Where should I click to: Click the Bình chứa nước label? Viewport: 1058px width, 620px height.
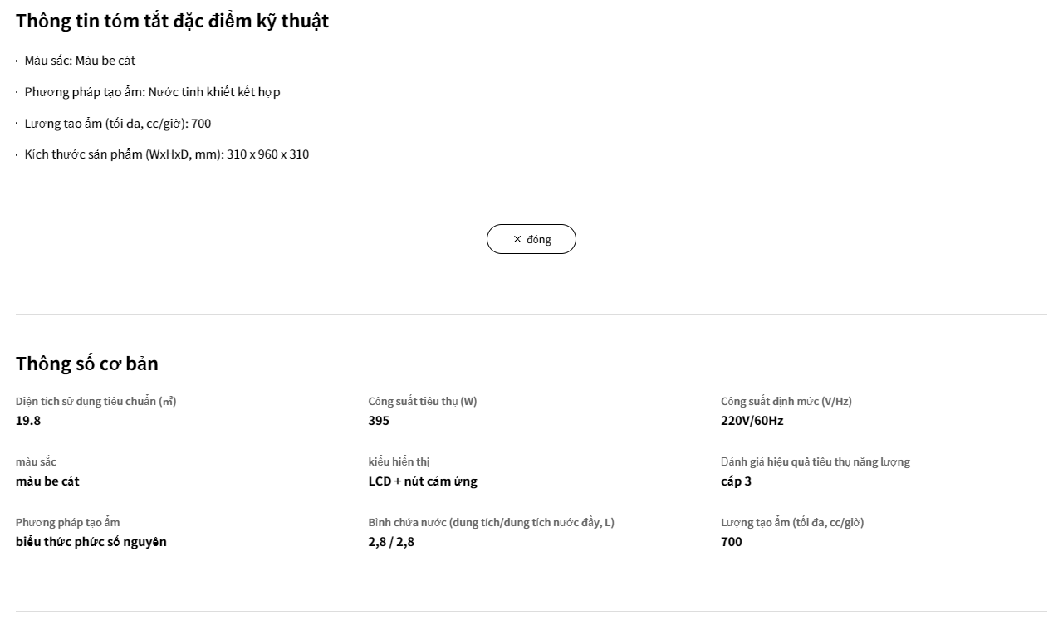[x=491, y=523]
